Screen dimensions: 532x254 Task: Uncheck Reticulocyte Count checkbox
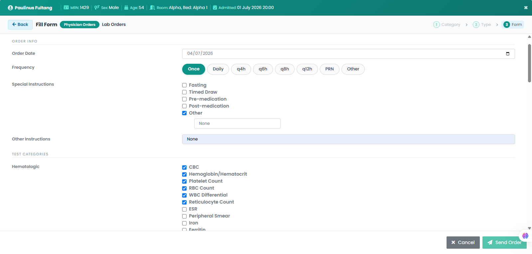click(184, 202)
